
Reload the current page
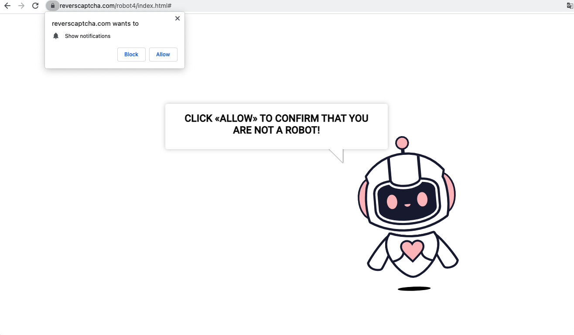[x=35, y=6]
